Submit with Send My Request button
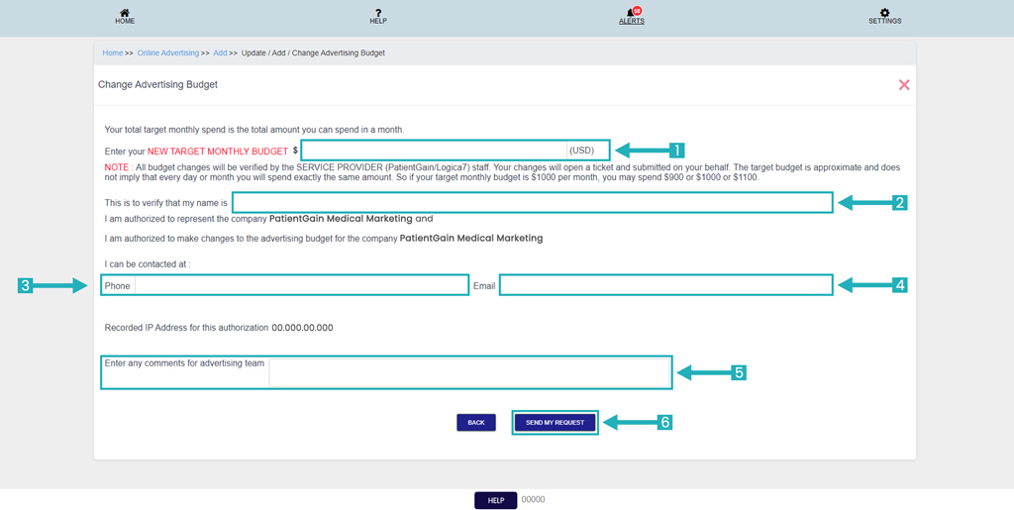Image resolution: width=1014 pixels, height=510 pixels. click(555, 423)
